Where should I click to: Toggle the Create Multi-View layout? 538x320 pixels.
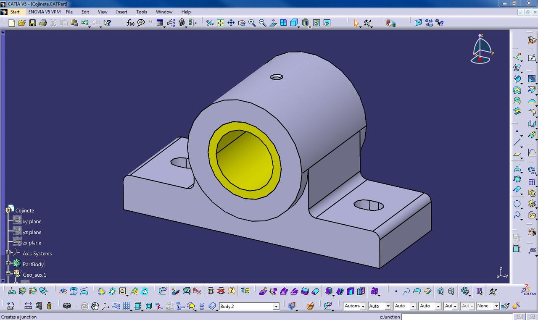coord(283,23)
